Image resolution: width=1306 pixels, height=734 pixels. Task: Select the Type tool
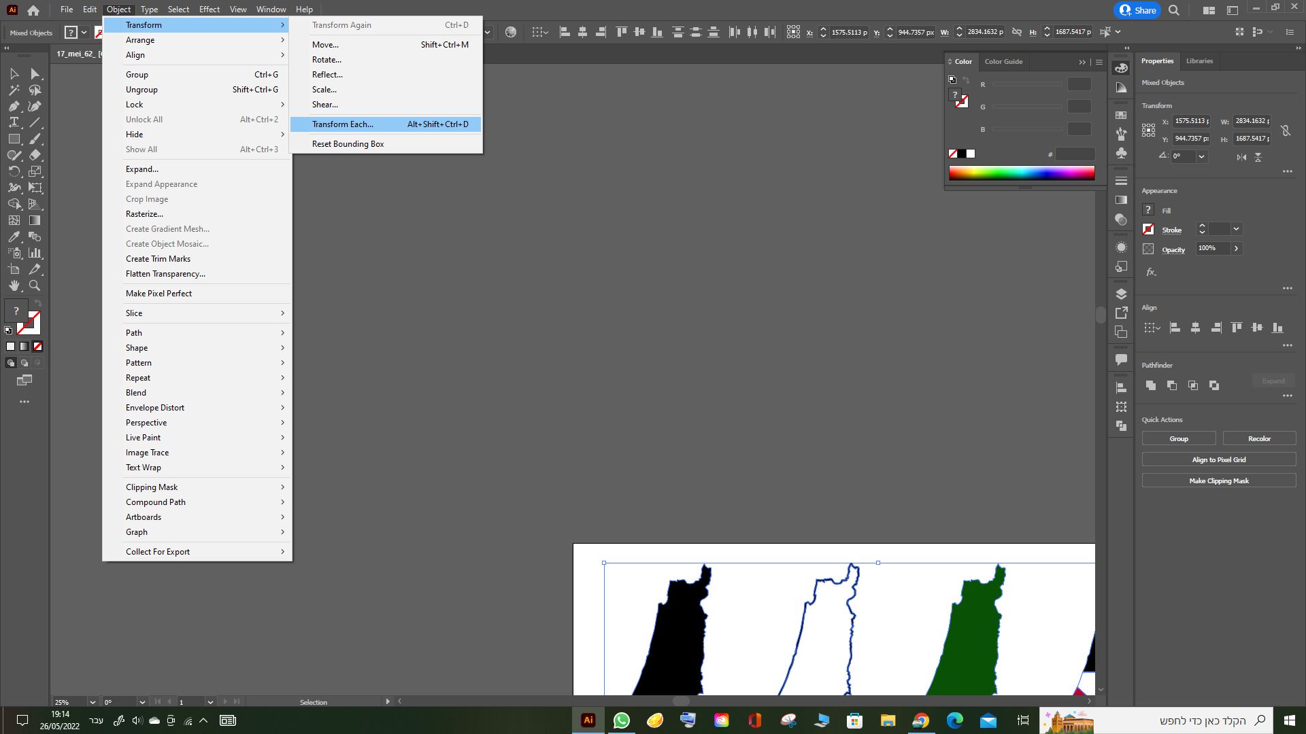[x=14, y=122]
